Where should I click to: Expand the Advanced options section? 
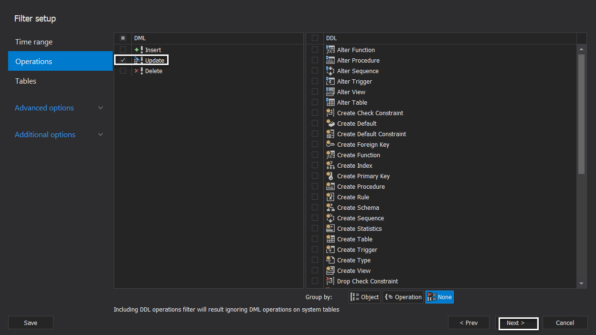point(100,108)
